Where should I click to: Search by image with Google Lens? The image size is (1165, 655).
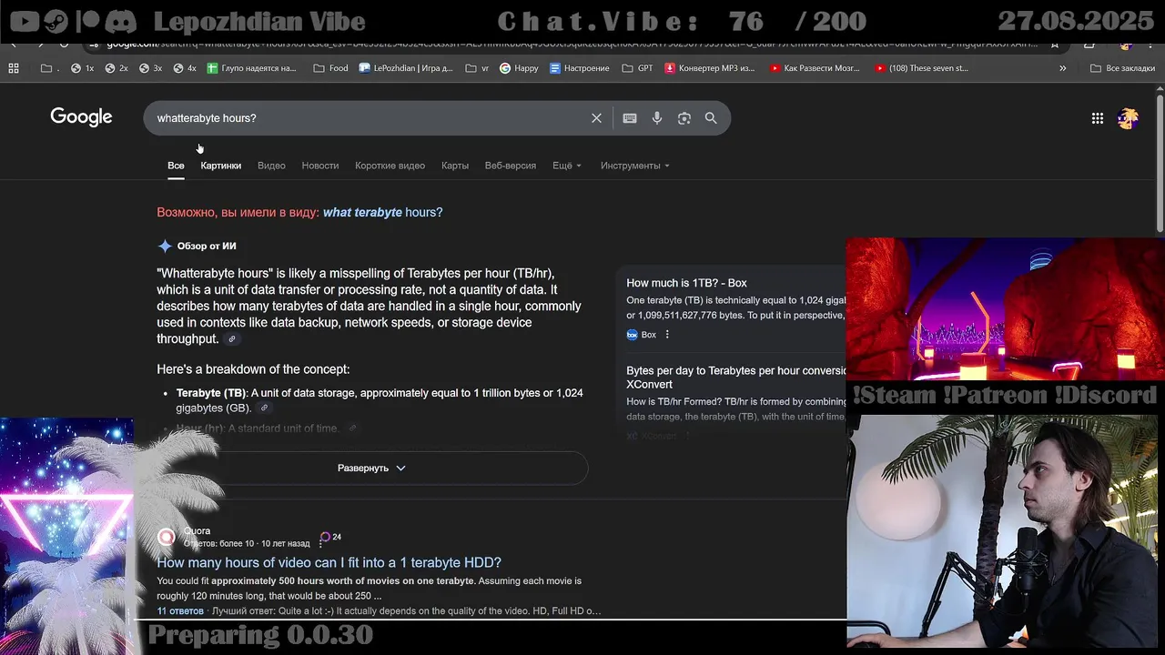pyautogui.click(x=684, y=118)
